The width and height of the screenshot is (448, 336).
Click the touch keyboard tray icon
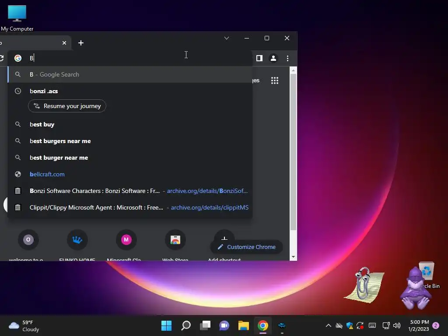point(372,325)
